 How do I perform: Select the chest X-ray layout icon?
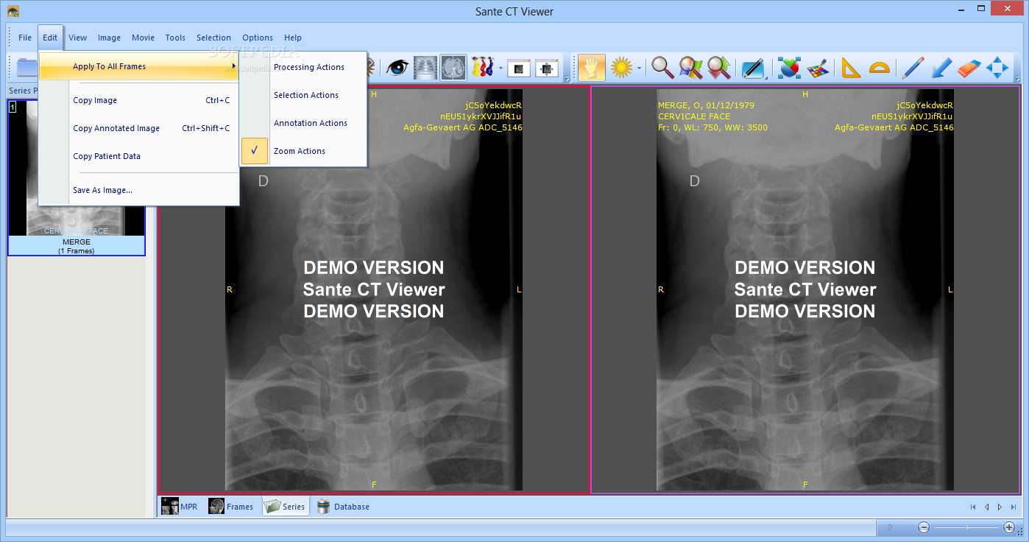(x=426, y=68)
